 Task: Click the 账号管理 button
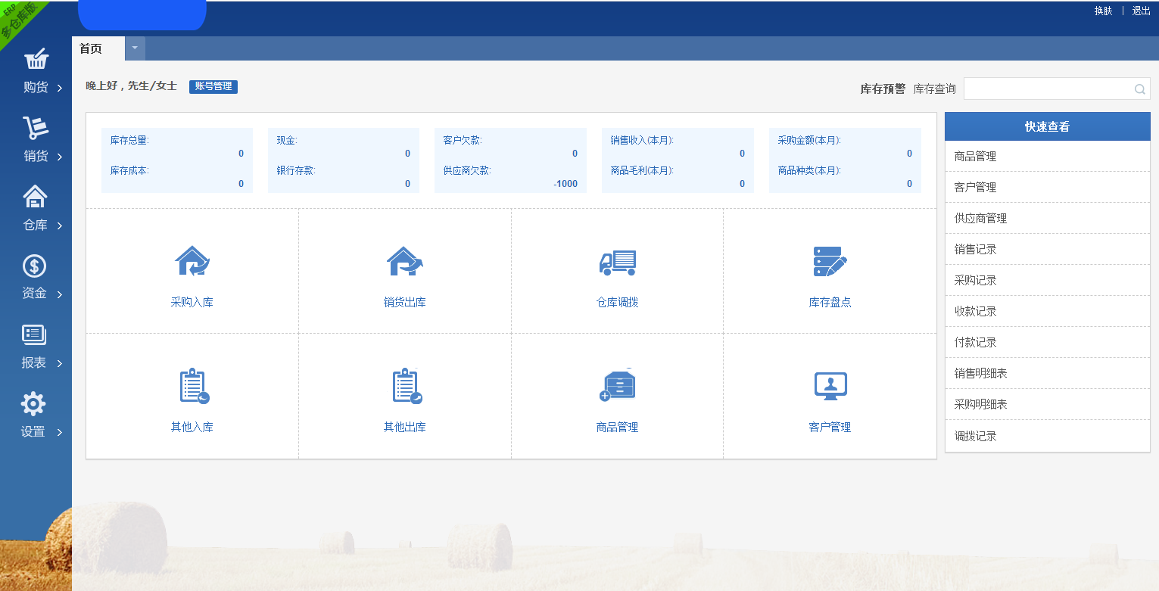213,86
